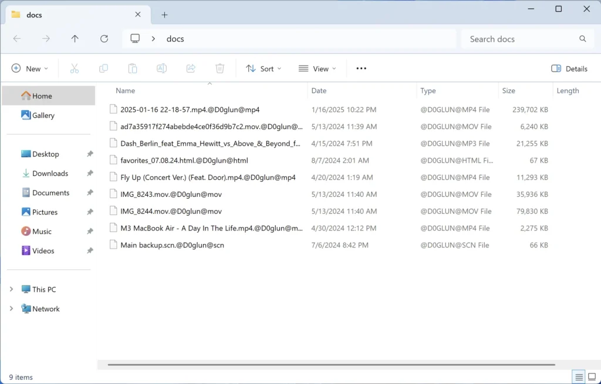601x384 pixels.
Task: Select details view icon in status bar
Action: pos(579,377)
